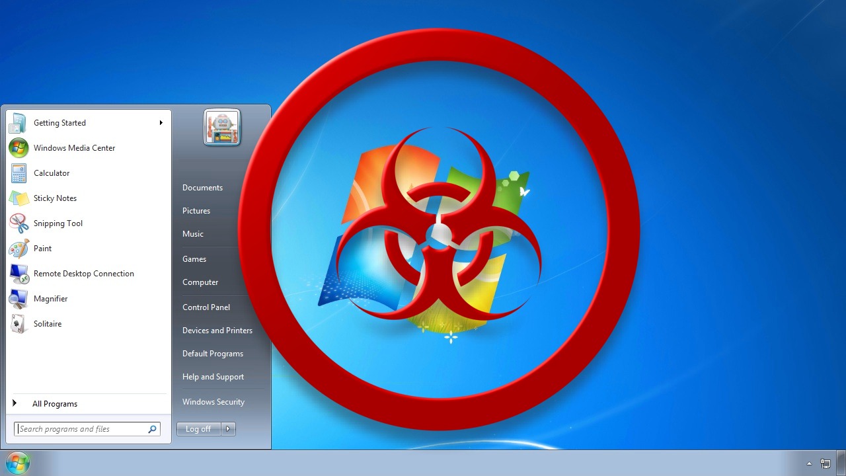Click the Search programs and files field
846x476 pixels.
click(87, 429)
